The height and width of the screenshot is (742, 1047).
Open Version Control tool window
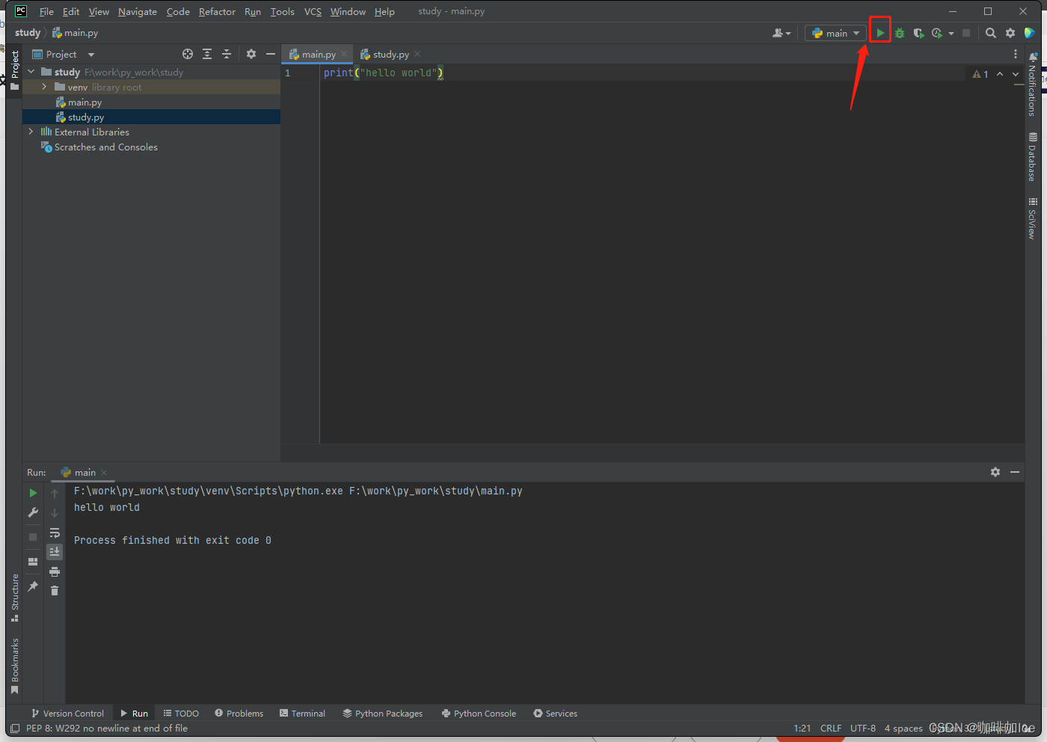click(67, 713)
